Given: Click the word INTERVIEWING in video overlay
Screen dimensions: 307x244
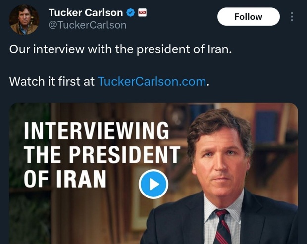Looking at the screenshot, I should click(x=96, y=132).
